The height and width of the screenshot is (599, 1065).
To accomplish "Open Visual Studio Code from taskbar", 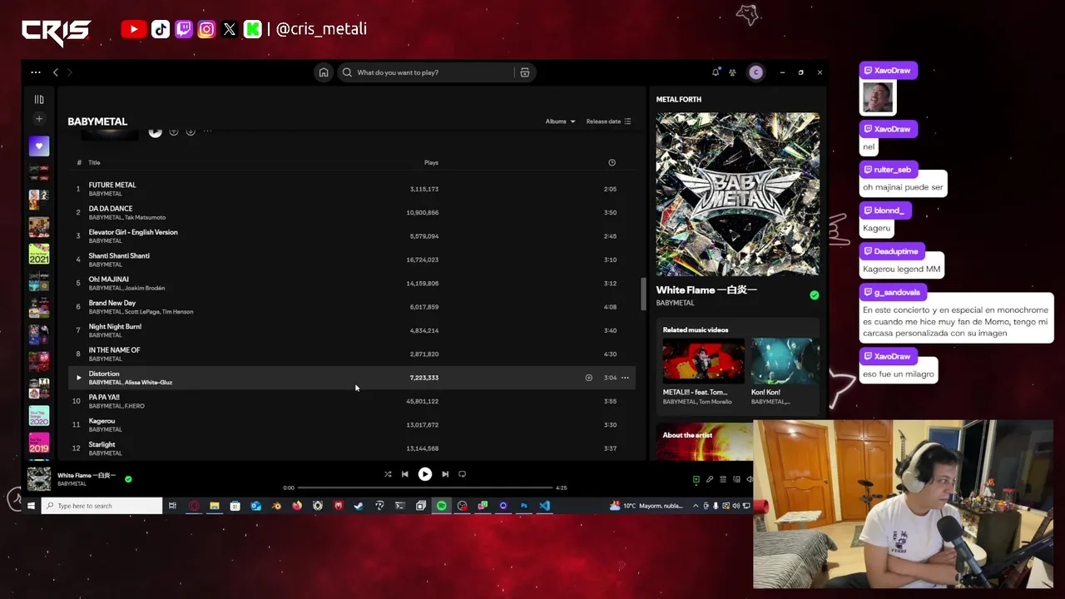I will pyautogui.click(x=544, y=506).
